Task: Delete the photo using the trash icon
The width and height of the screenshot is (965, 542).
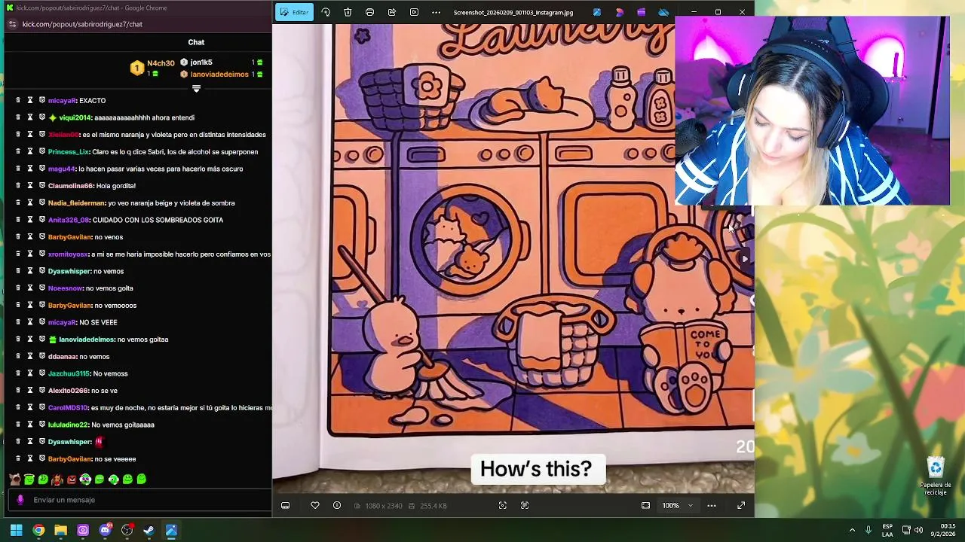Action: point(348,12)
